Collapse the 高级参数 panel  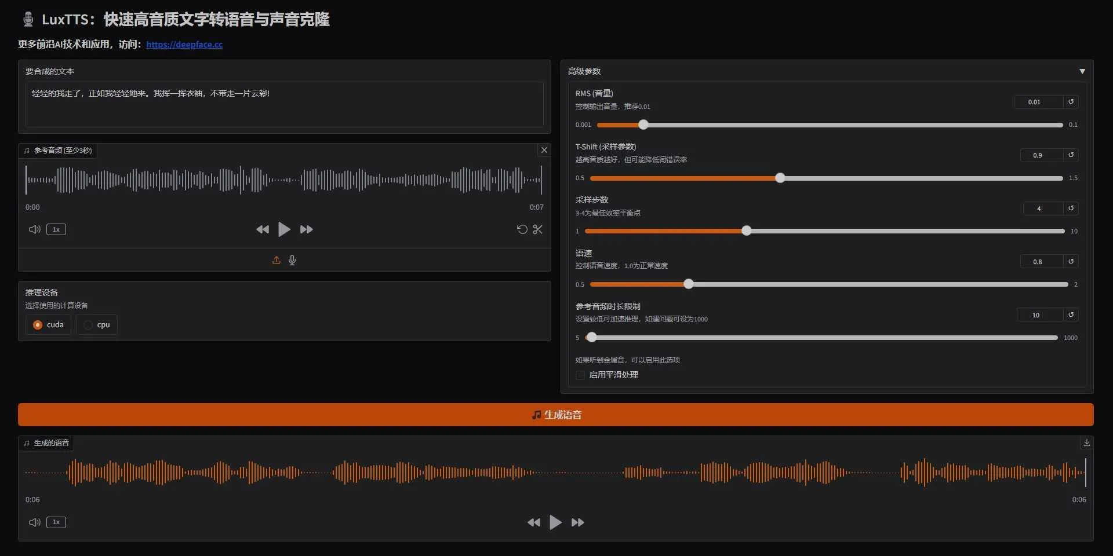[x=1083, y=71]
